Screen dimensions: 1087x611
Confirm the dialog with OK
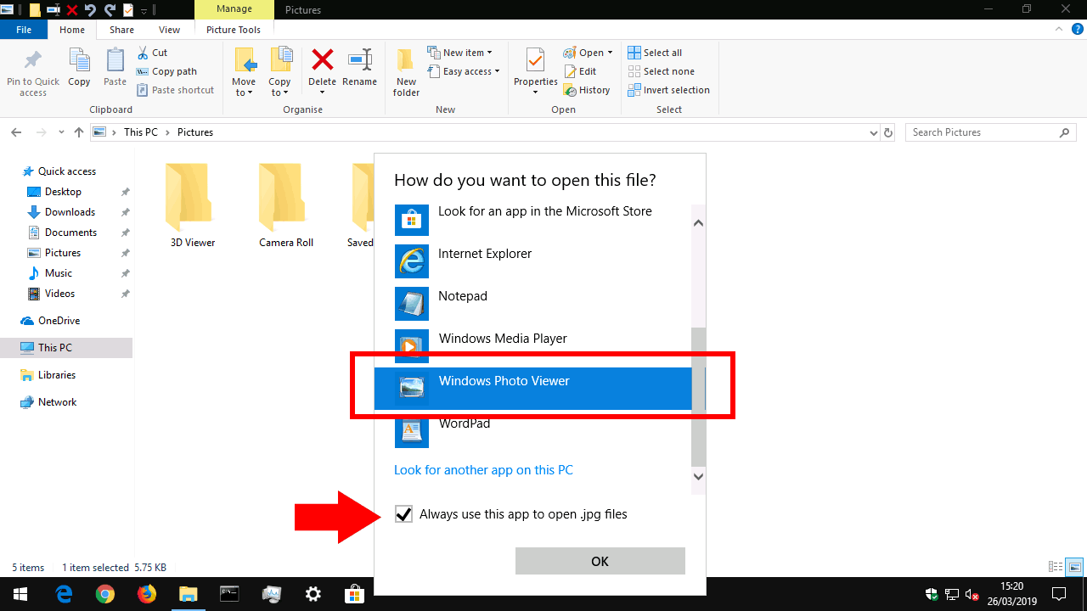[x=600, y=561]
